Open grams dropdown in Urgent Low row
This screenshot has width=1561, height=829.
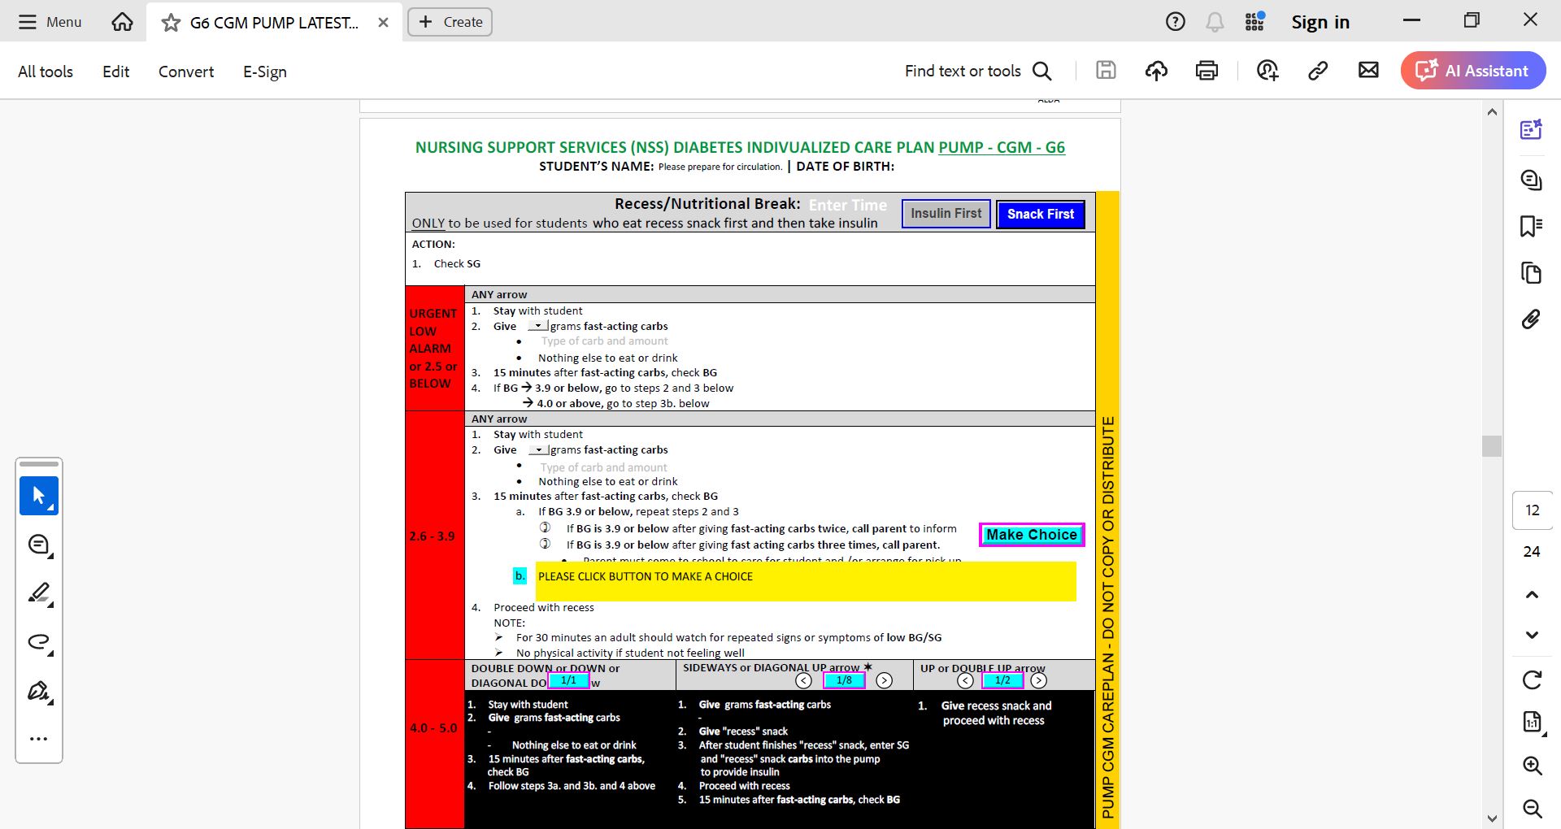[537, 326]
